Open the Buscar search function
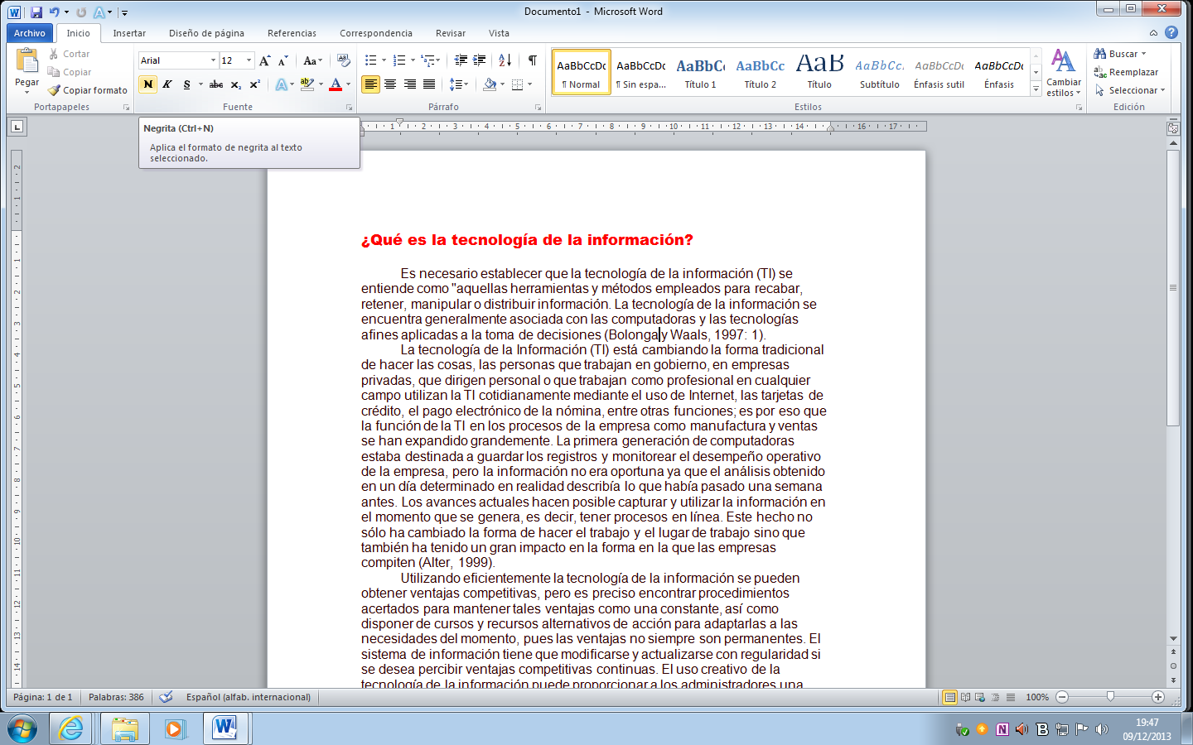The image size is (1193, 745). coord(1120,53)
